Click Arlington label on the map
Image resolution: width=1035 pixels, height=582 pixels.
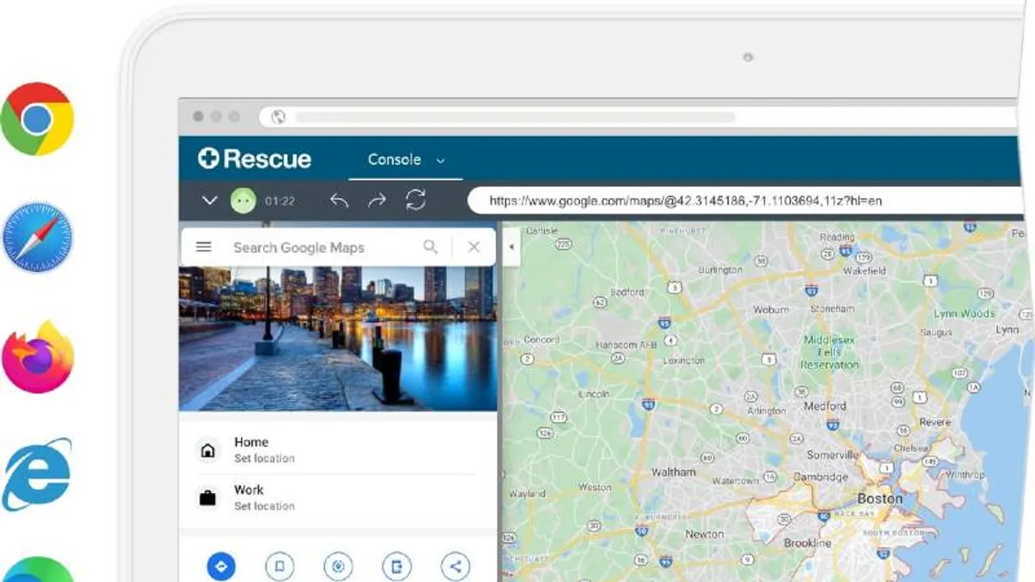click(x=766, y=411)
